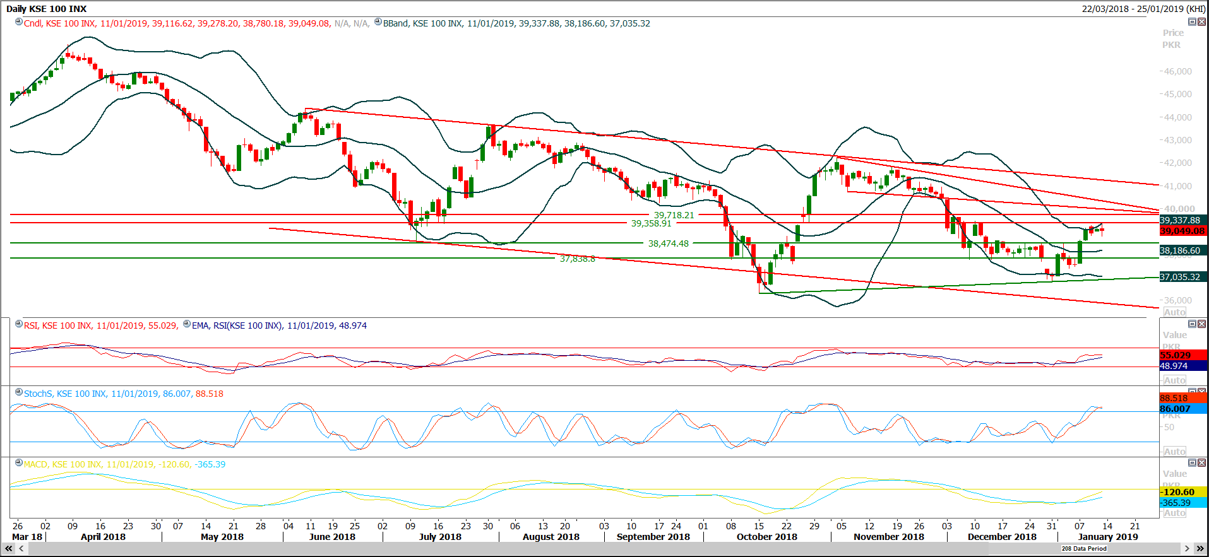Viewport: 1209px width, 557px height.
Task: Select the MACD KSE 100 INX label
Action: tap(63, 464)
